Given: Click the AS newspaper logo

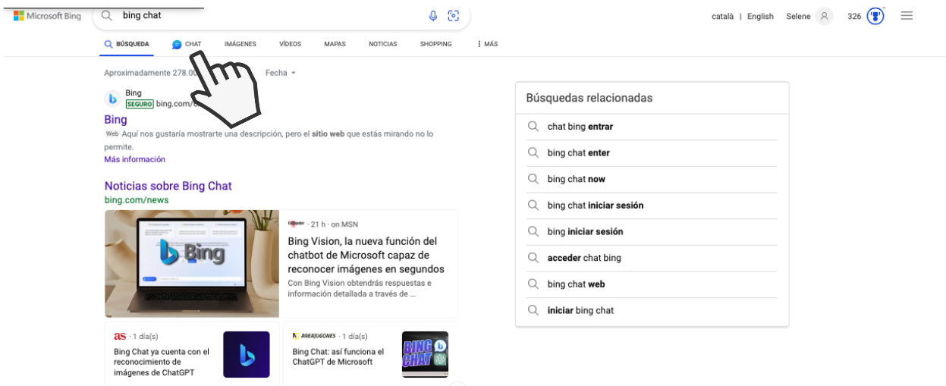Looking at the screenshot, I should point(120,336).
